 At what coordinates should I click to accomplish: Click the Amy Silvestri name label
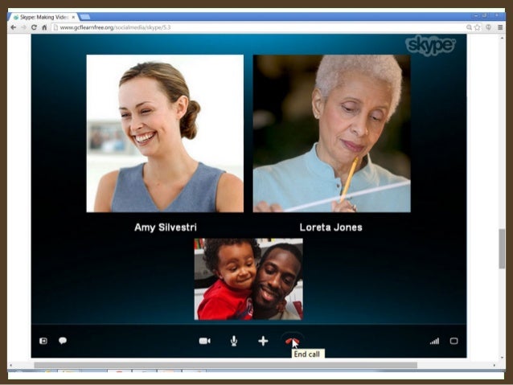tap(166, 227)
